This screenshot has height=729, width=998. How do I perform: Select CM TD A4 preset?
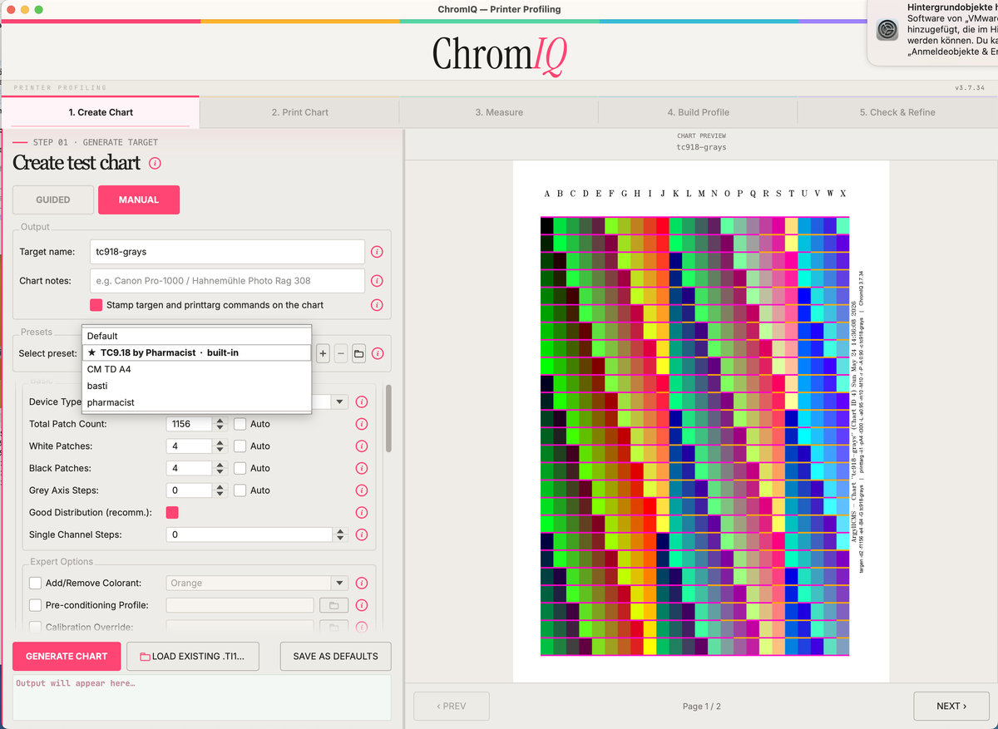point(196,369)
